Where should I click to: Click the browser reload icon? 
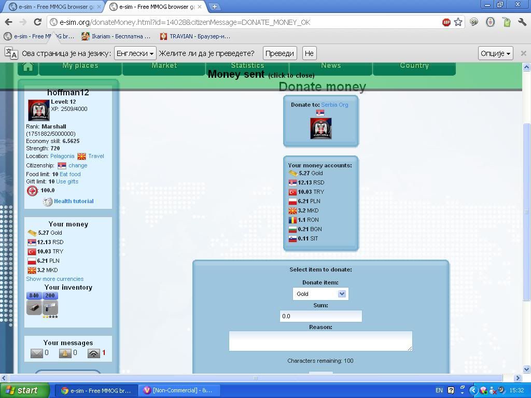(37, 22)
